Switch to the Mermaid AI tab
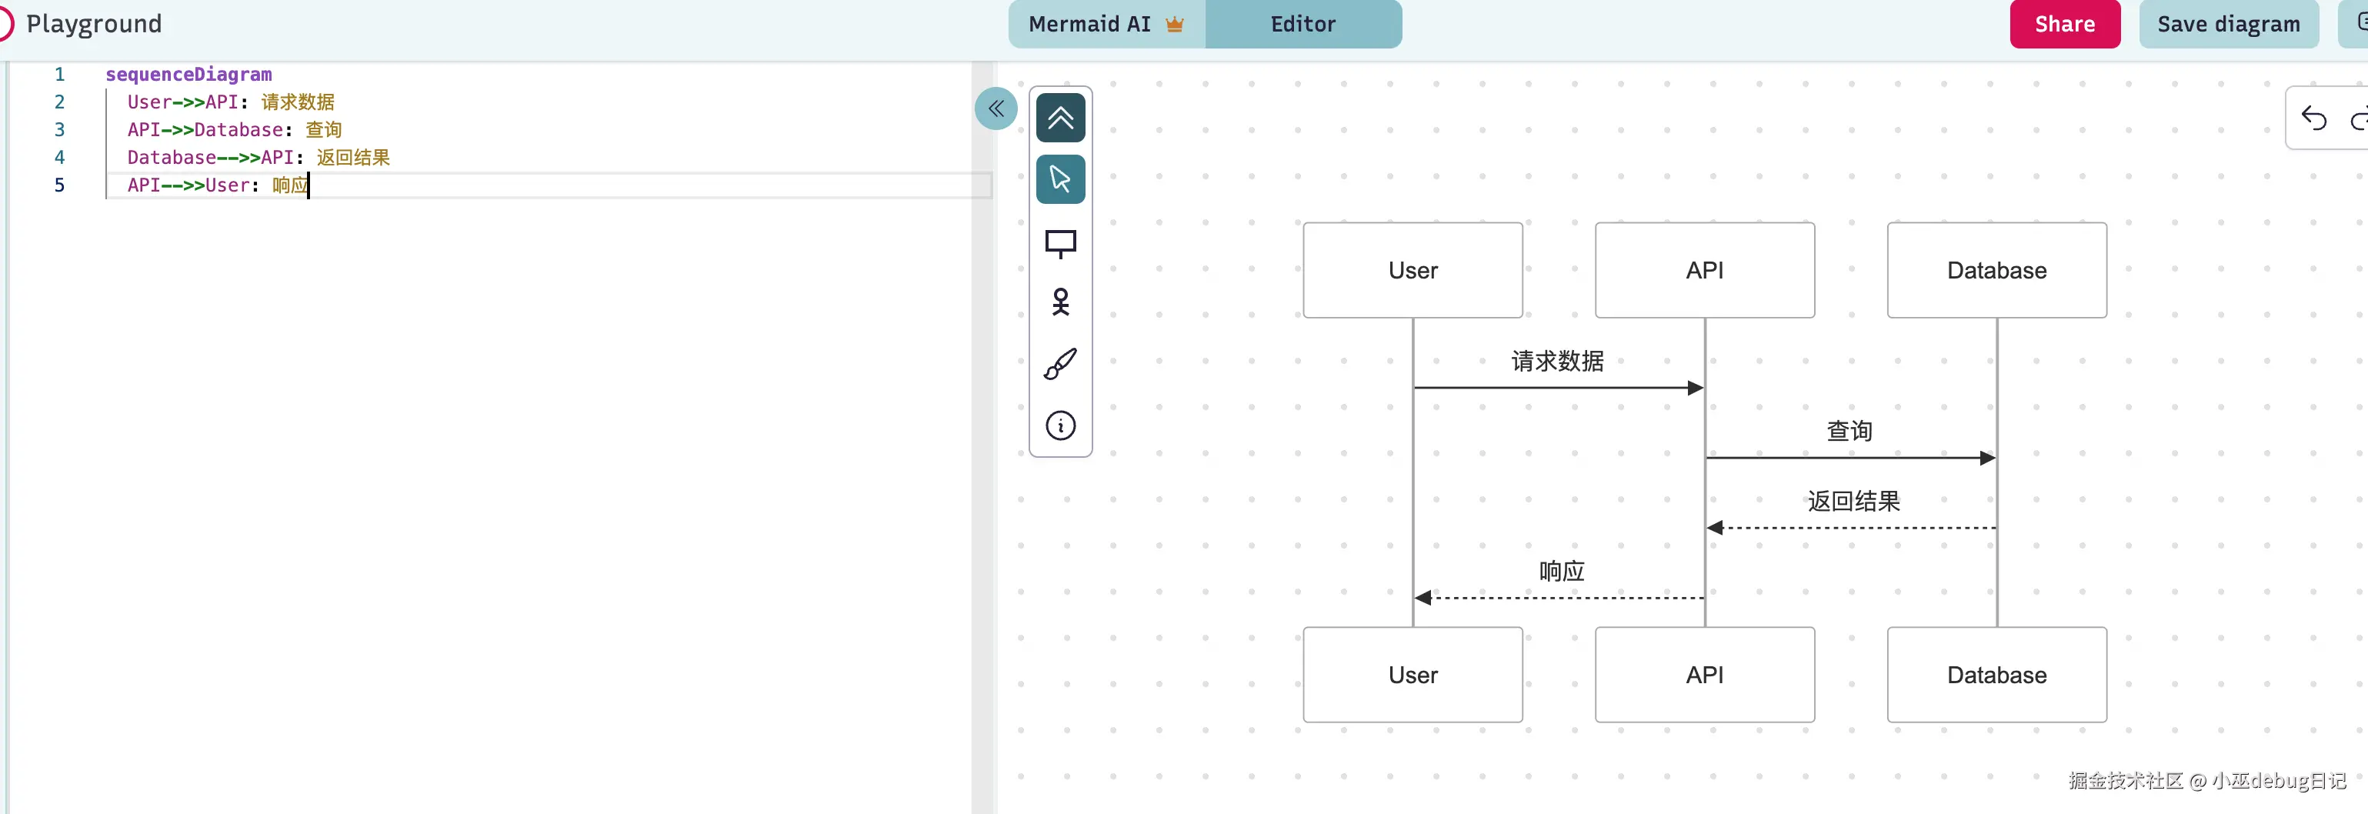2368x814 pixels. (1105, 24)
